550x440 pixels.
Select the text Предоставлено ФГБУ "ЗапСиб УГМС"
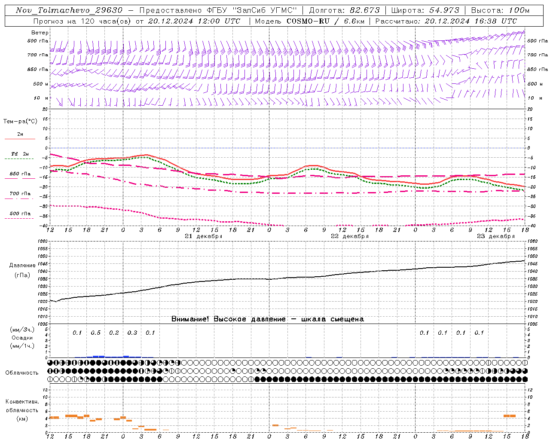pyautogui.click(x=218, y=10)
